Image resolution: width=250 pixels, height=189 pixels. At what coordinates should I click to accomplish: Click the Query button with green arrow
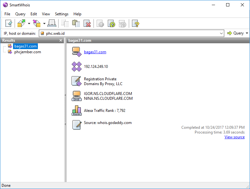click(235, 33)
